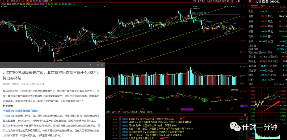
Task: Open news 星云股份 21kW charging pile item
Action: [x=148, y=119]
